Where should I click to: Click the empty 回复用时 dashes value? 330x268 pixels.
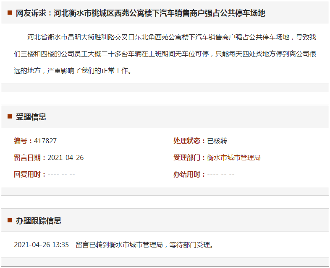coord(61,174)
